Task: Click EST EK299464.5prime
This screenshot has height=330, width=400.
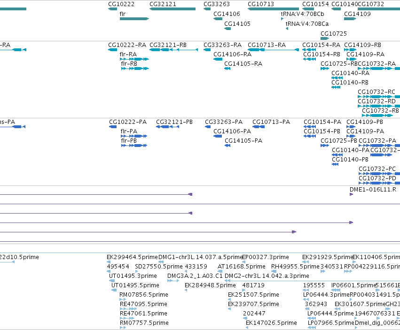Action: point(109,262)
